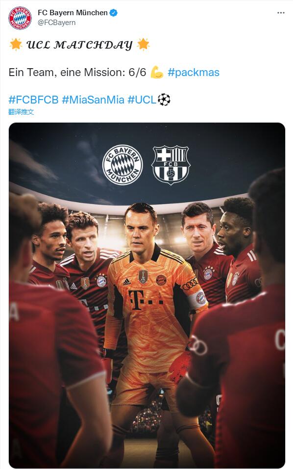Open the FC Bayern München profile avatar
The image size is (293, 469).
click(x=20, y=18)
